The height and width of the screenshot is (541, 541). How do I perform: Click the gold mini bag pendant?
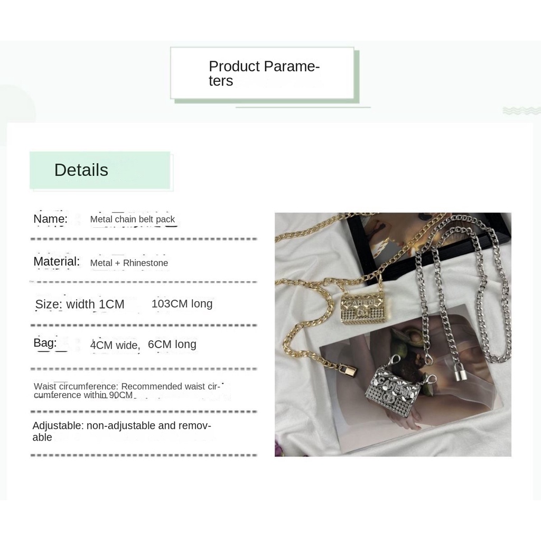tap(363, 308)
